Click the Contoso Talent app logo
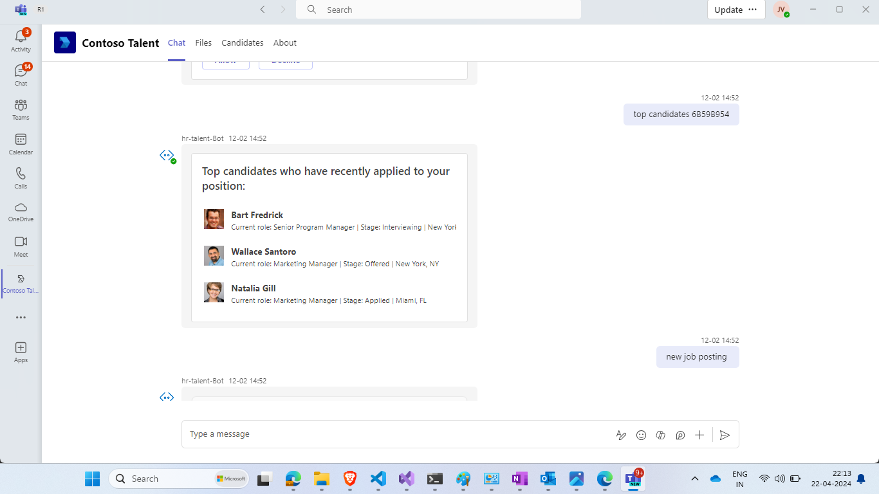Screen dimensions: 879x494 click(65, 42)
